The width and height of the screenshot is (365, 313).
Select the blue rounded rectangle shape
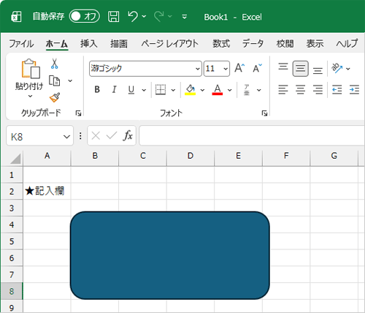pyautogui.click(x=170, y=255)
